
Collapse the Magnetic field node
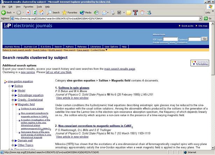point(13,105)
